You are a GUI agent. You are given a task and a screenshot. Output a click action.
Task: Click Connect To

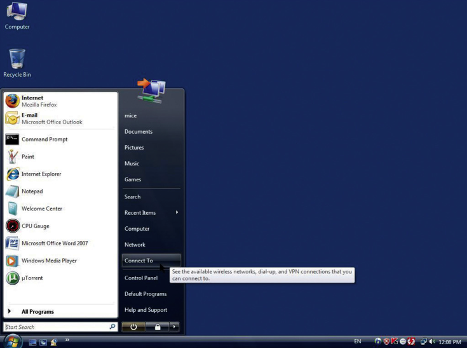click(151, 261)
